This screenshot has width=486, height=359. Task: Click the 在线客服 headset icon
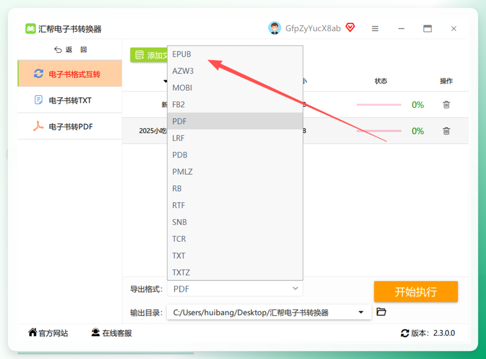point(96,332)
